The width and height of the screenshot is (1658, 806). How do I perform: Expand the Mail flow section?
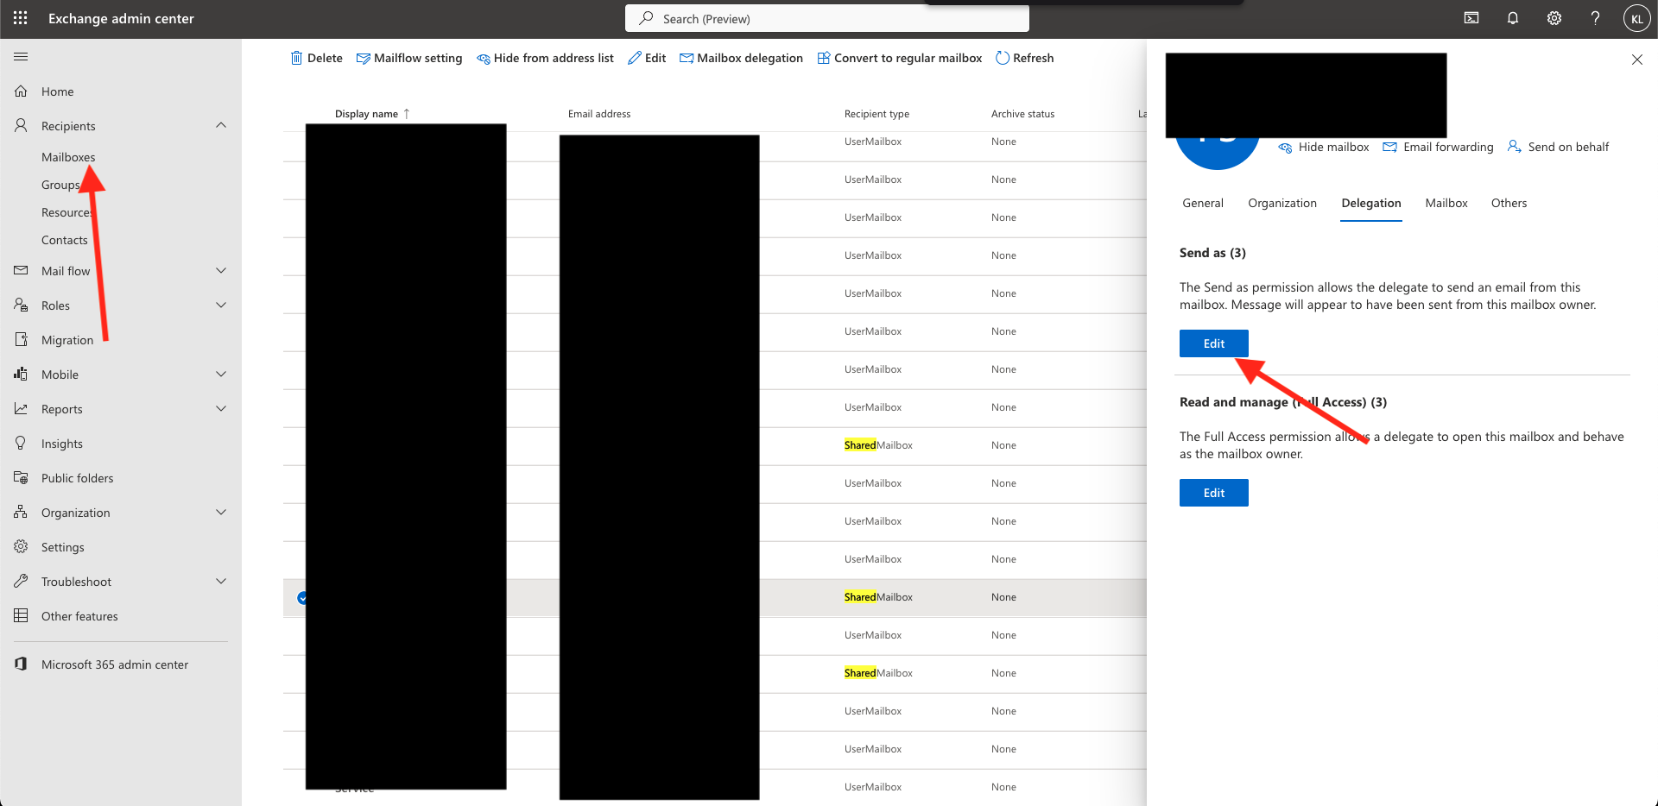coord(221,271)
